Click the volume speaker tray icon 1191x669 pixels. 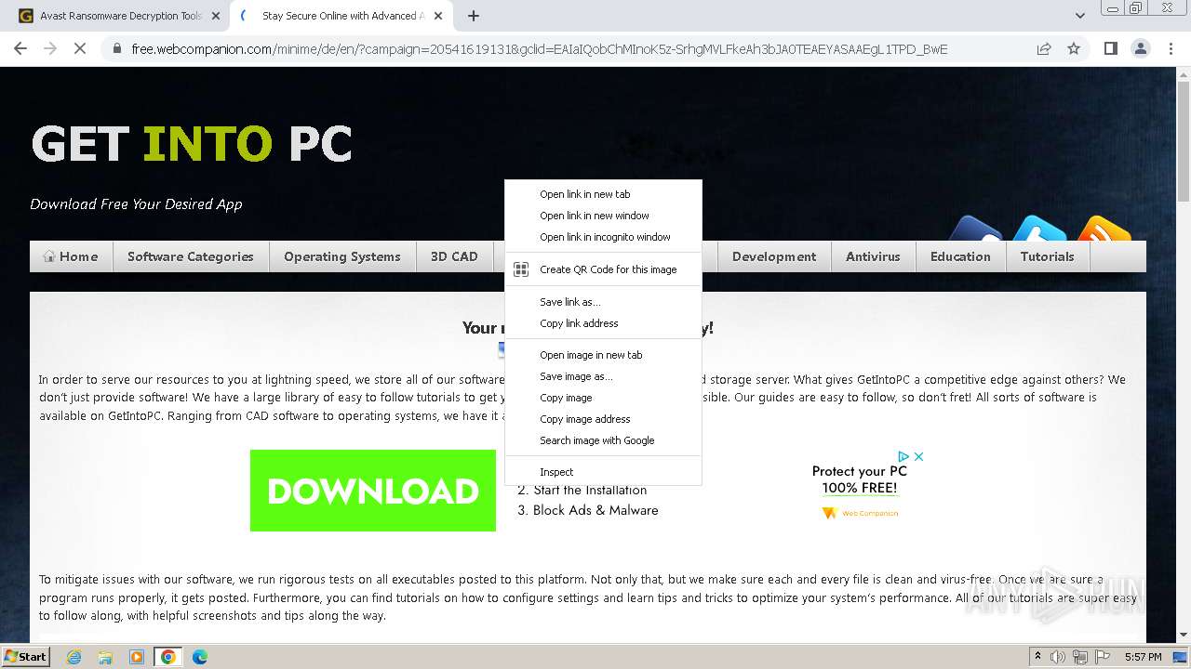click(x=1060, y=657)
